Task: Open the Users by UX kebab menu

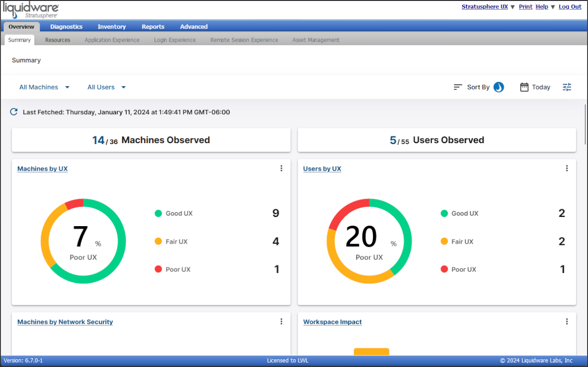Action: pyautogui.click(x=567, y=168)
